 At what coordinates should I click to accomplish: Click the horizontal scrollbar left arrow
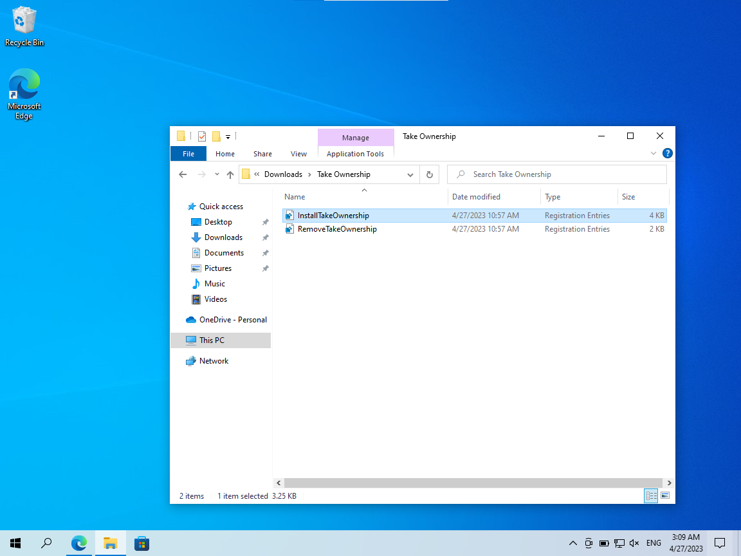pos(279,483)
